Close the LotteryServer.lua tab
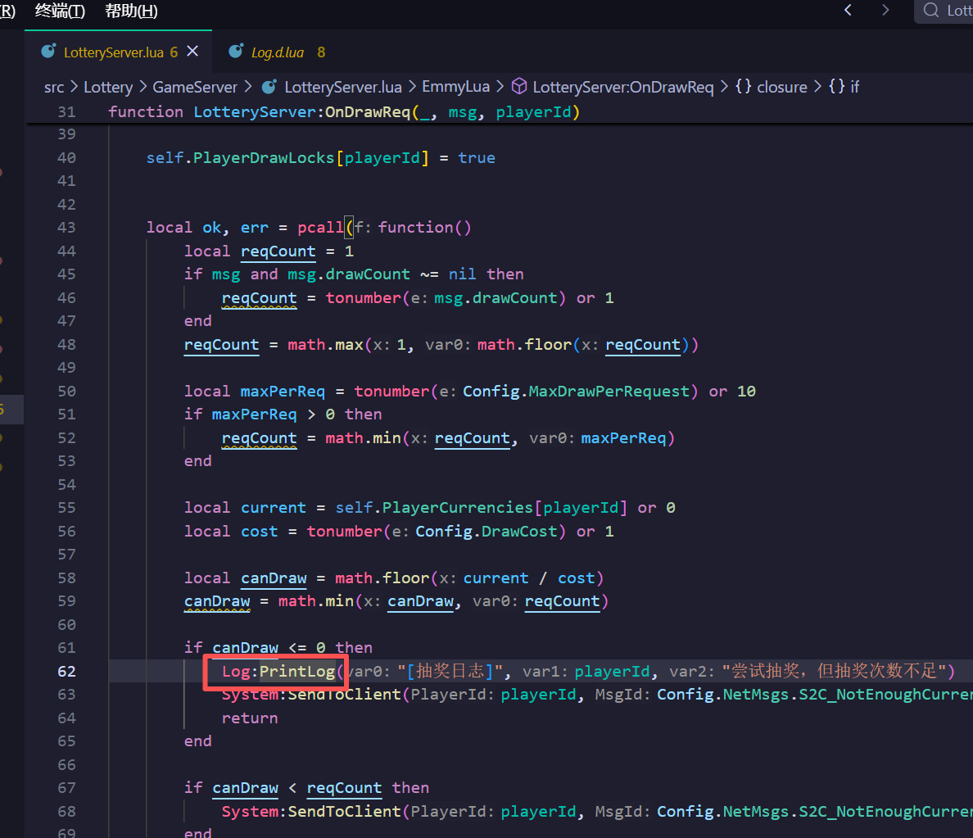 click(192, 52)
